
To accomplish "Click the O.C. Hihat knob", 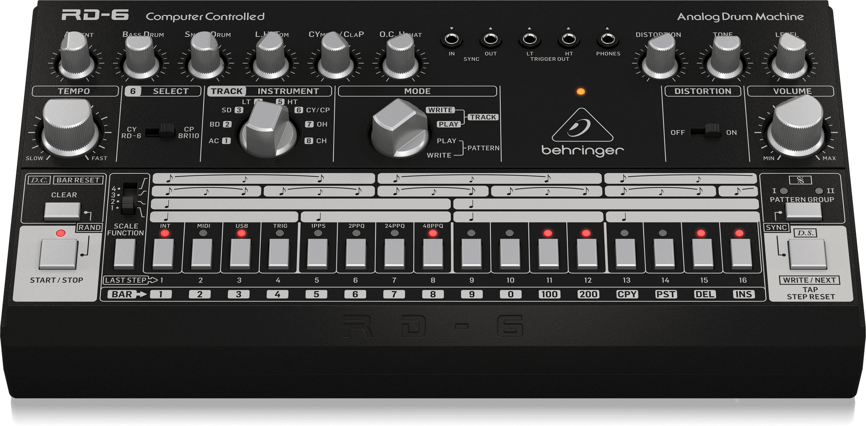I will [399, 59].
